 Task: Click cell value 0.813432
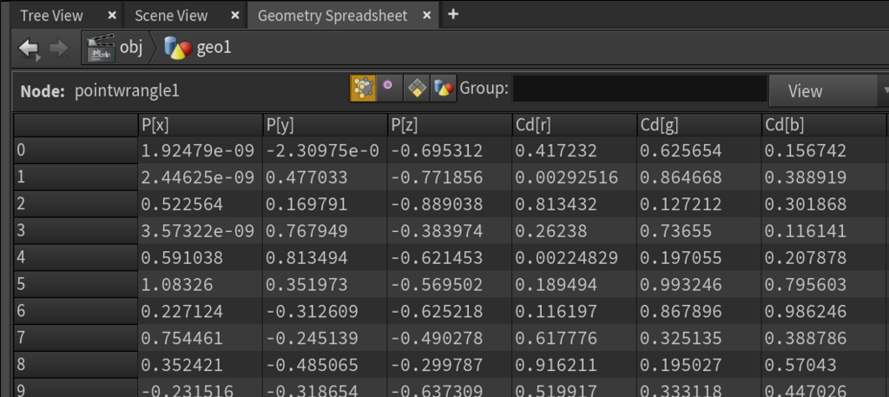[556, 204]
